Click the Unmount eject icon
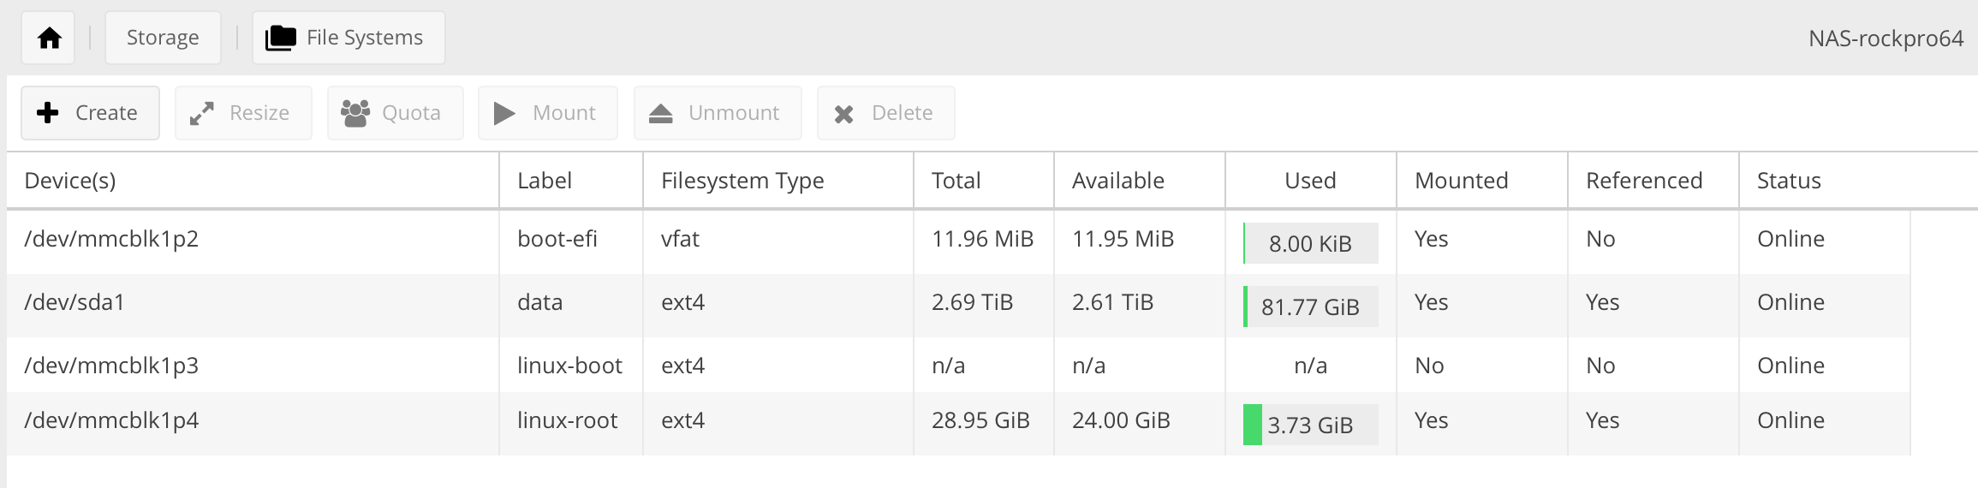This screenshot has height=488, width=1978. (660, 113)
